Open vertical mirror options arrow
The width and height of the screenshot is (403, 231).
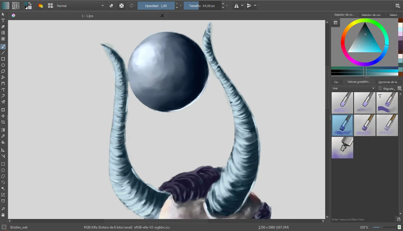[255, 6]
